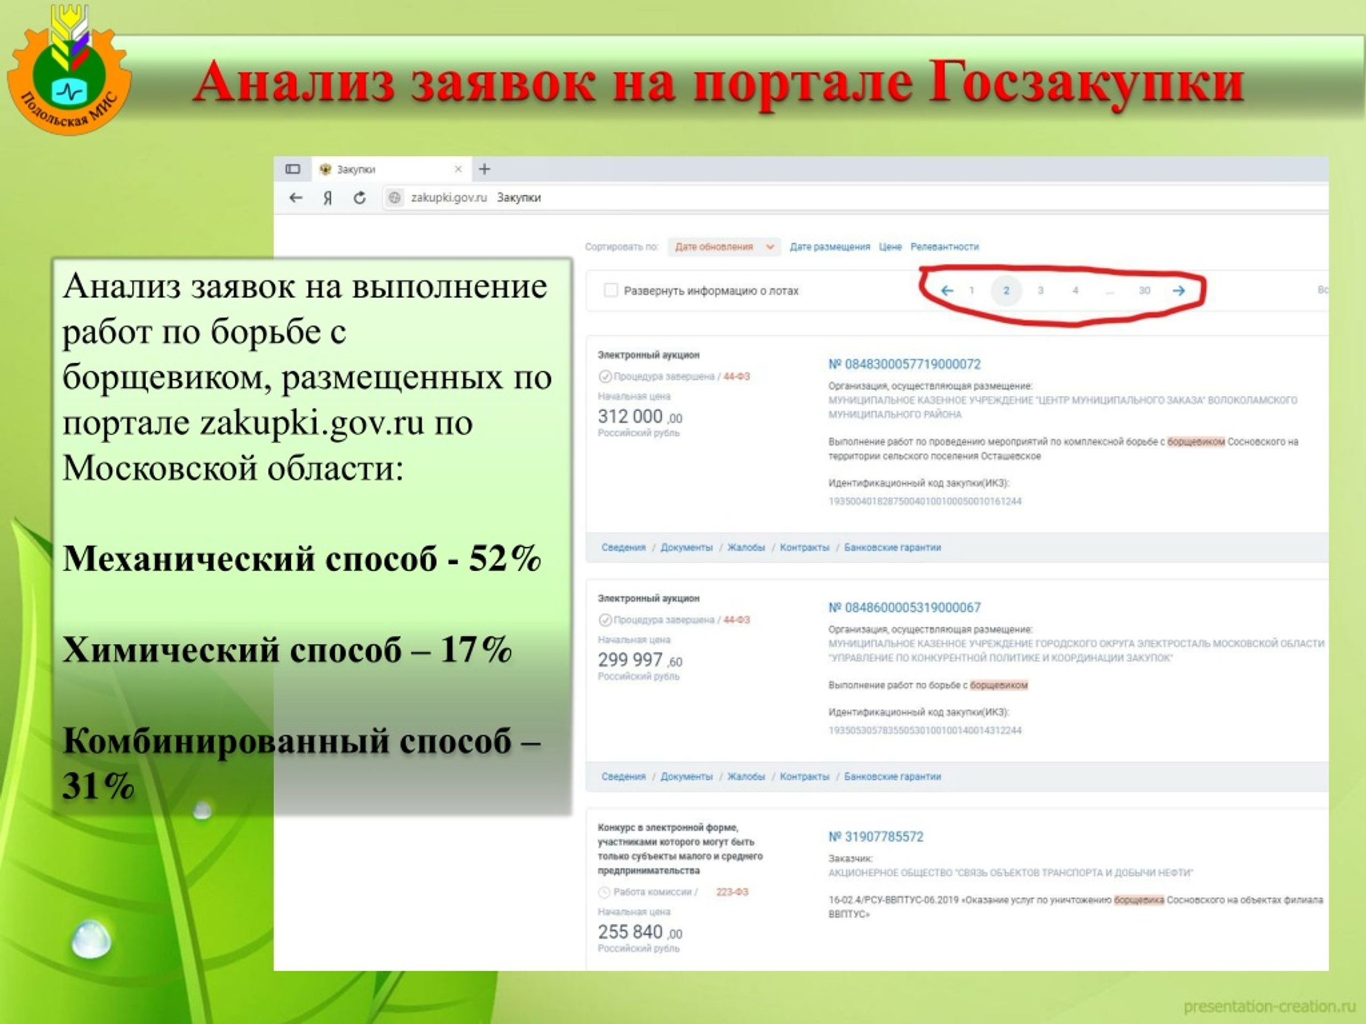Go to next results page arrow
This screenshot has height=1024, width=1366.
(1178, 291)
